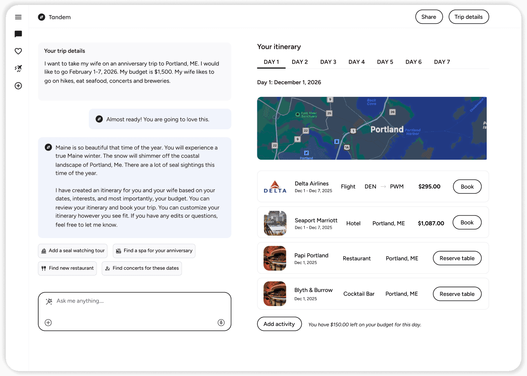Click the 'Cocktail Bar' label
This screenshot has width=527, height=376.
click(x=359, y=294)
